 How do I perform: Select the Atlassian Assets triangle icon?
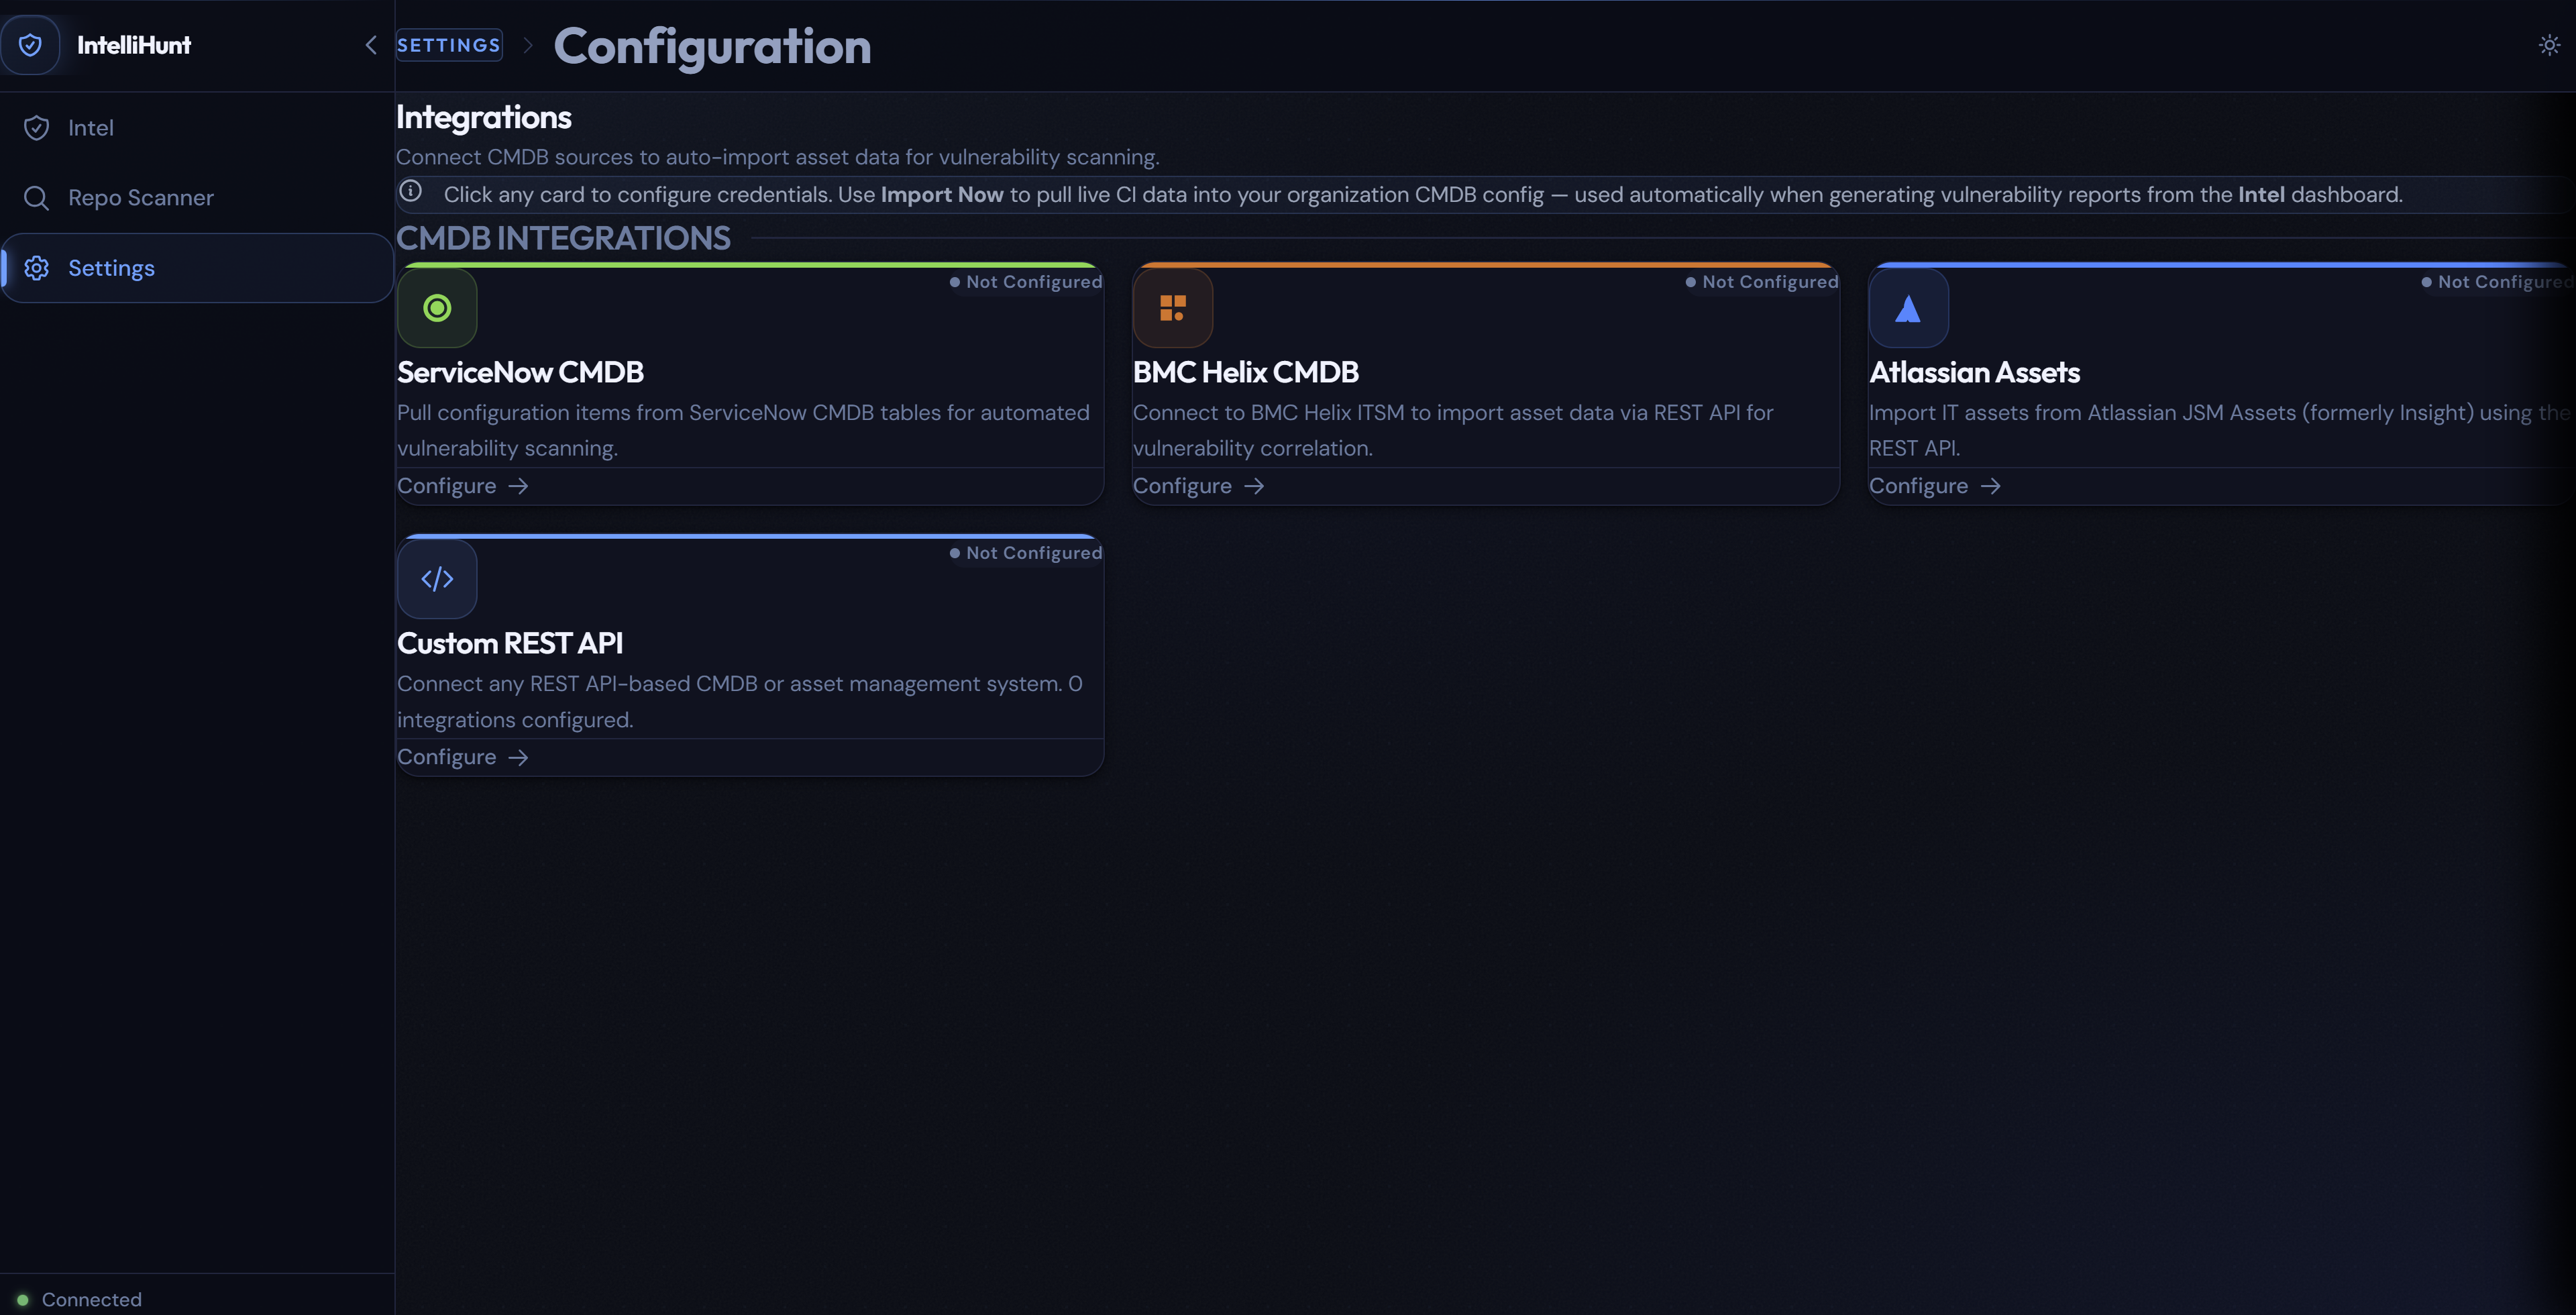point(1908,308)
